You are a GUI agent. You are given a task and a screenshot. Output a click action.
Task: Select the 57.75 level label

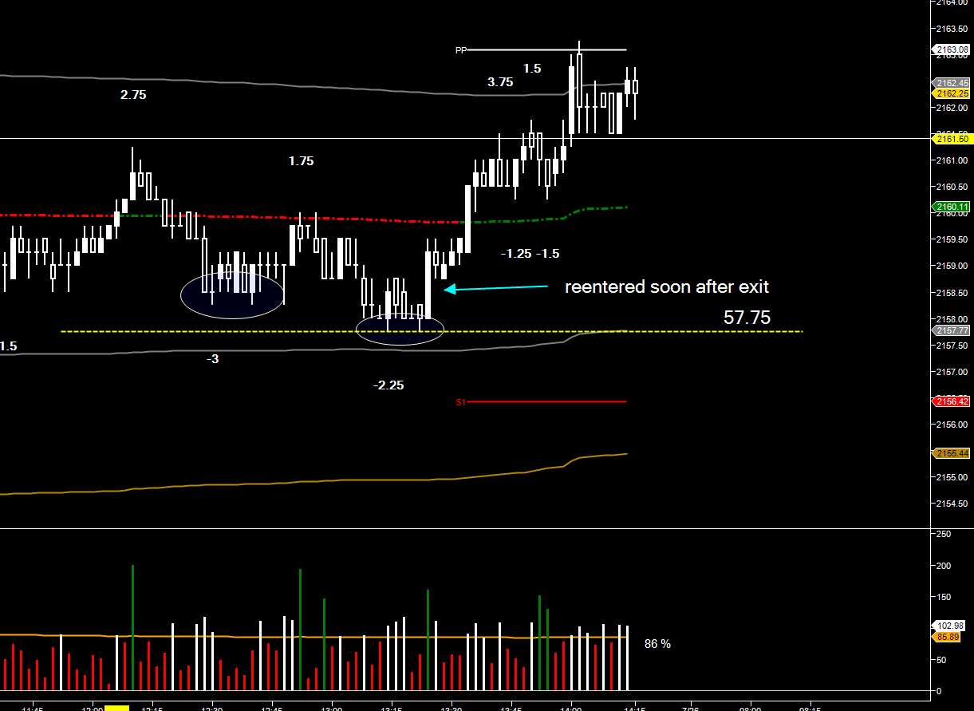747,318
